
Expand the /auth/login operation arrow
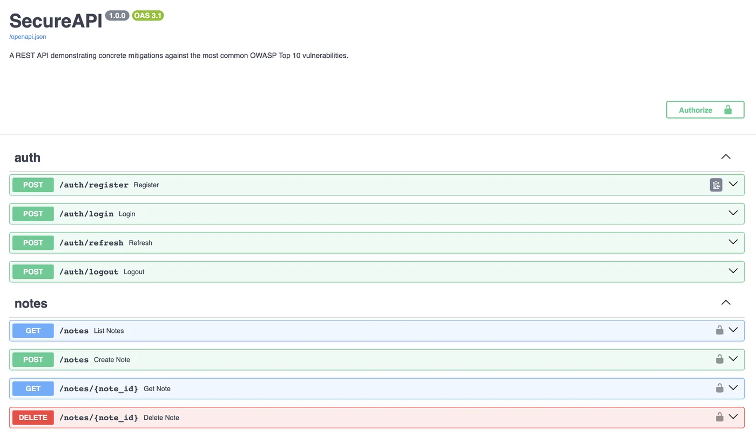coord(733,213)
